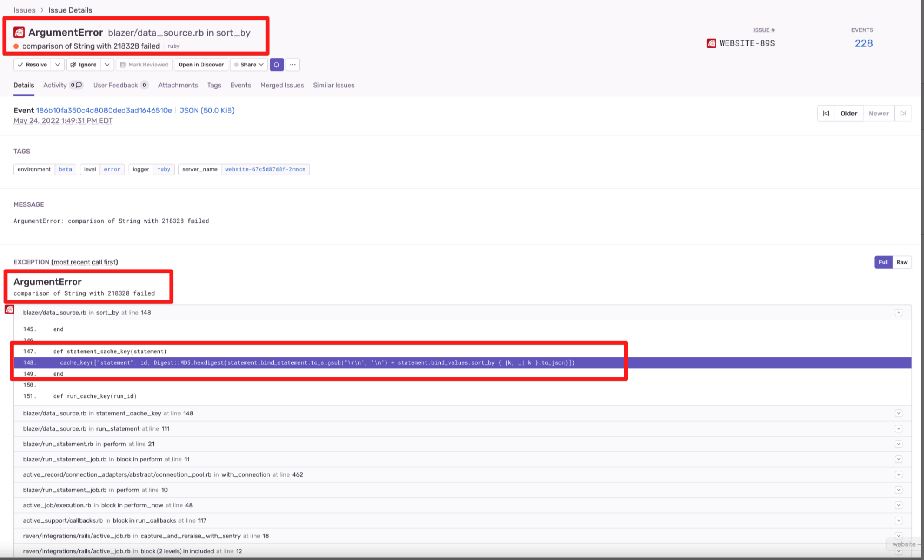Open more actions with the ellipsis icon

pos(293,64)
